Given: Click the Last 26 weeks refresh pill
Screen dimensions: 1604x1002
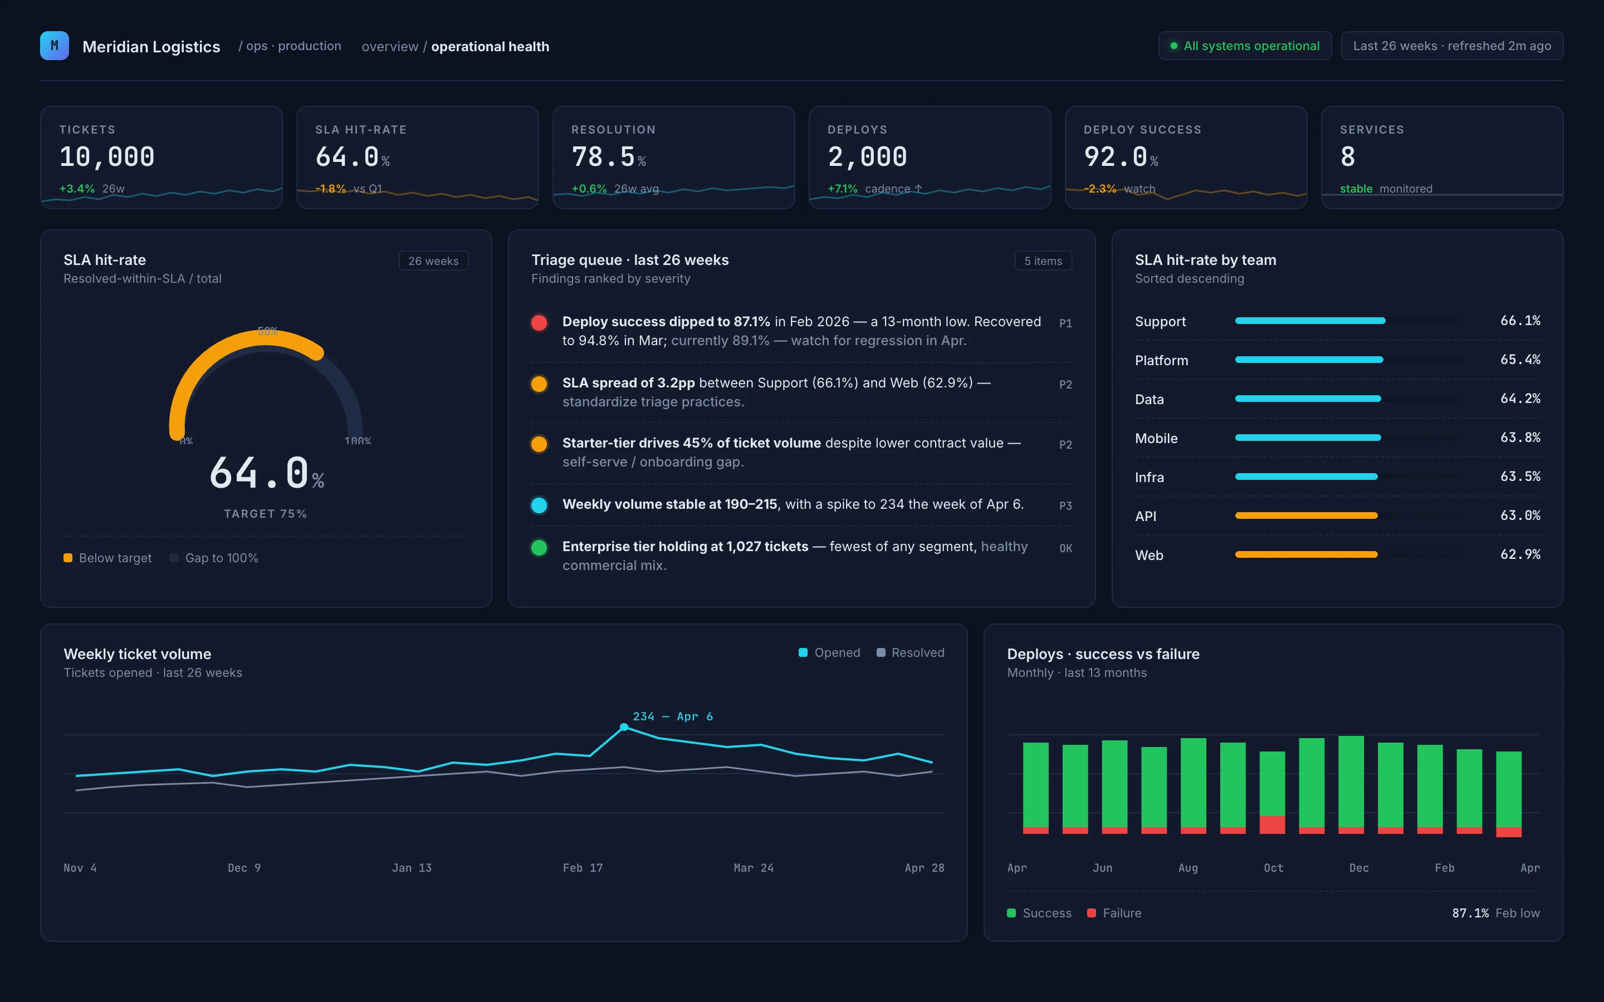Looking at the screenshot, I should pos(1452,46).
